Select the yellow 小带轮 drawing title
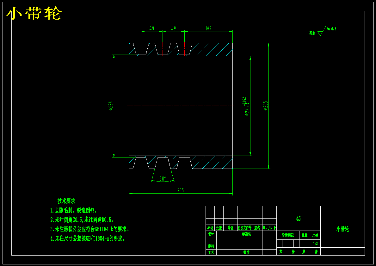Viewport: 376px width, 266px height. tap(34, 14)
